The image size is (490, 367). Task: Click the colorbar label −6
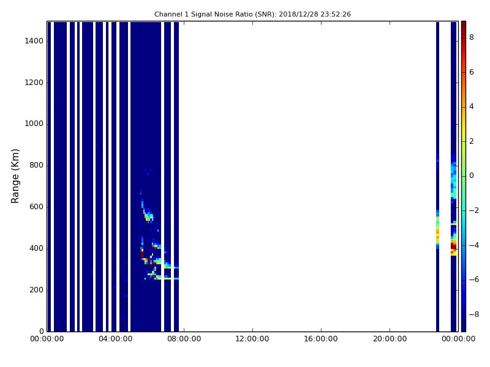pyautogui.click(x=473, y=280)
